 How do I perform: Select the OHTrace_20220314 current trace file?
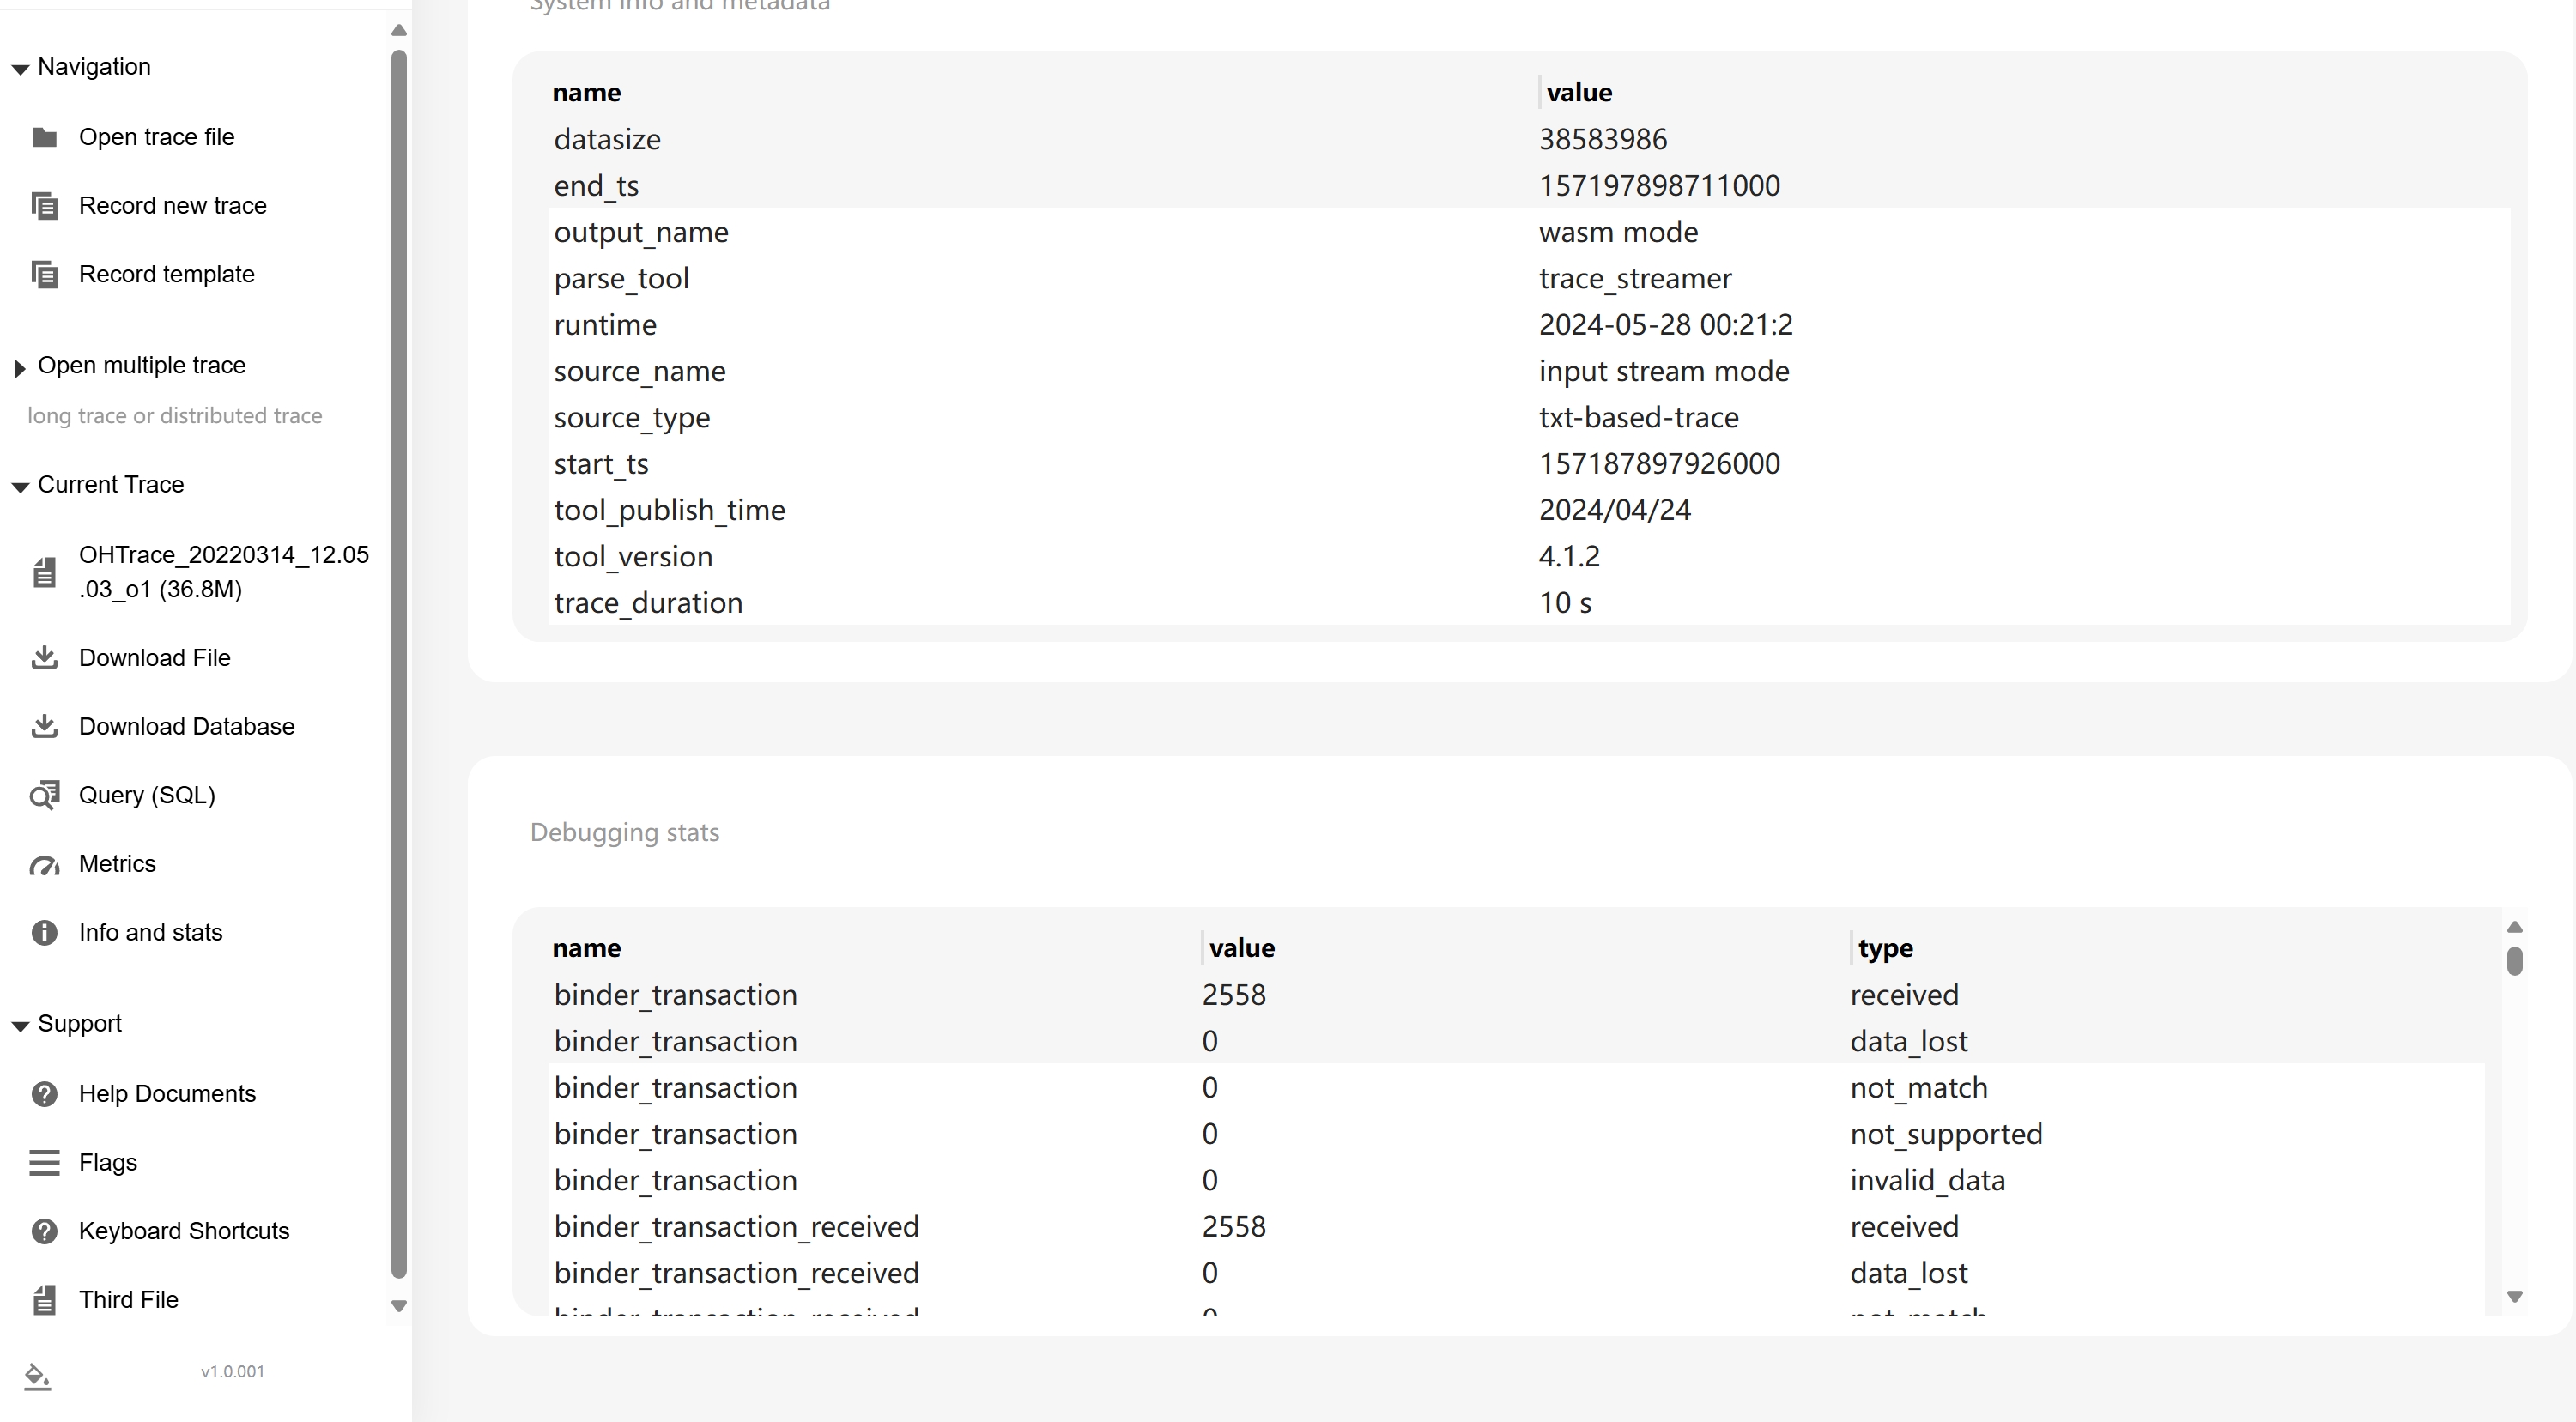pos(223,572)
